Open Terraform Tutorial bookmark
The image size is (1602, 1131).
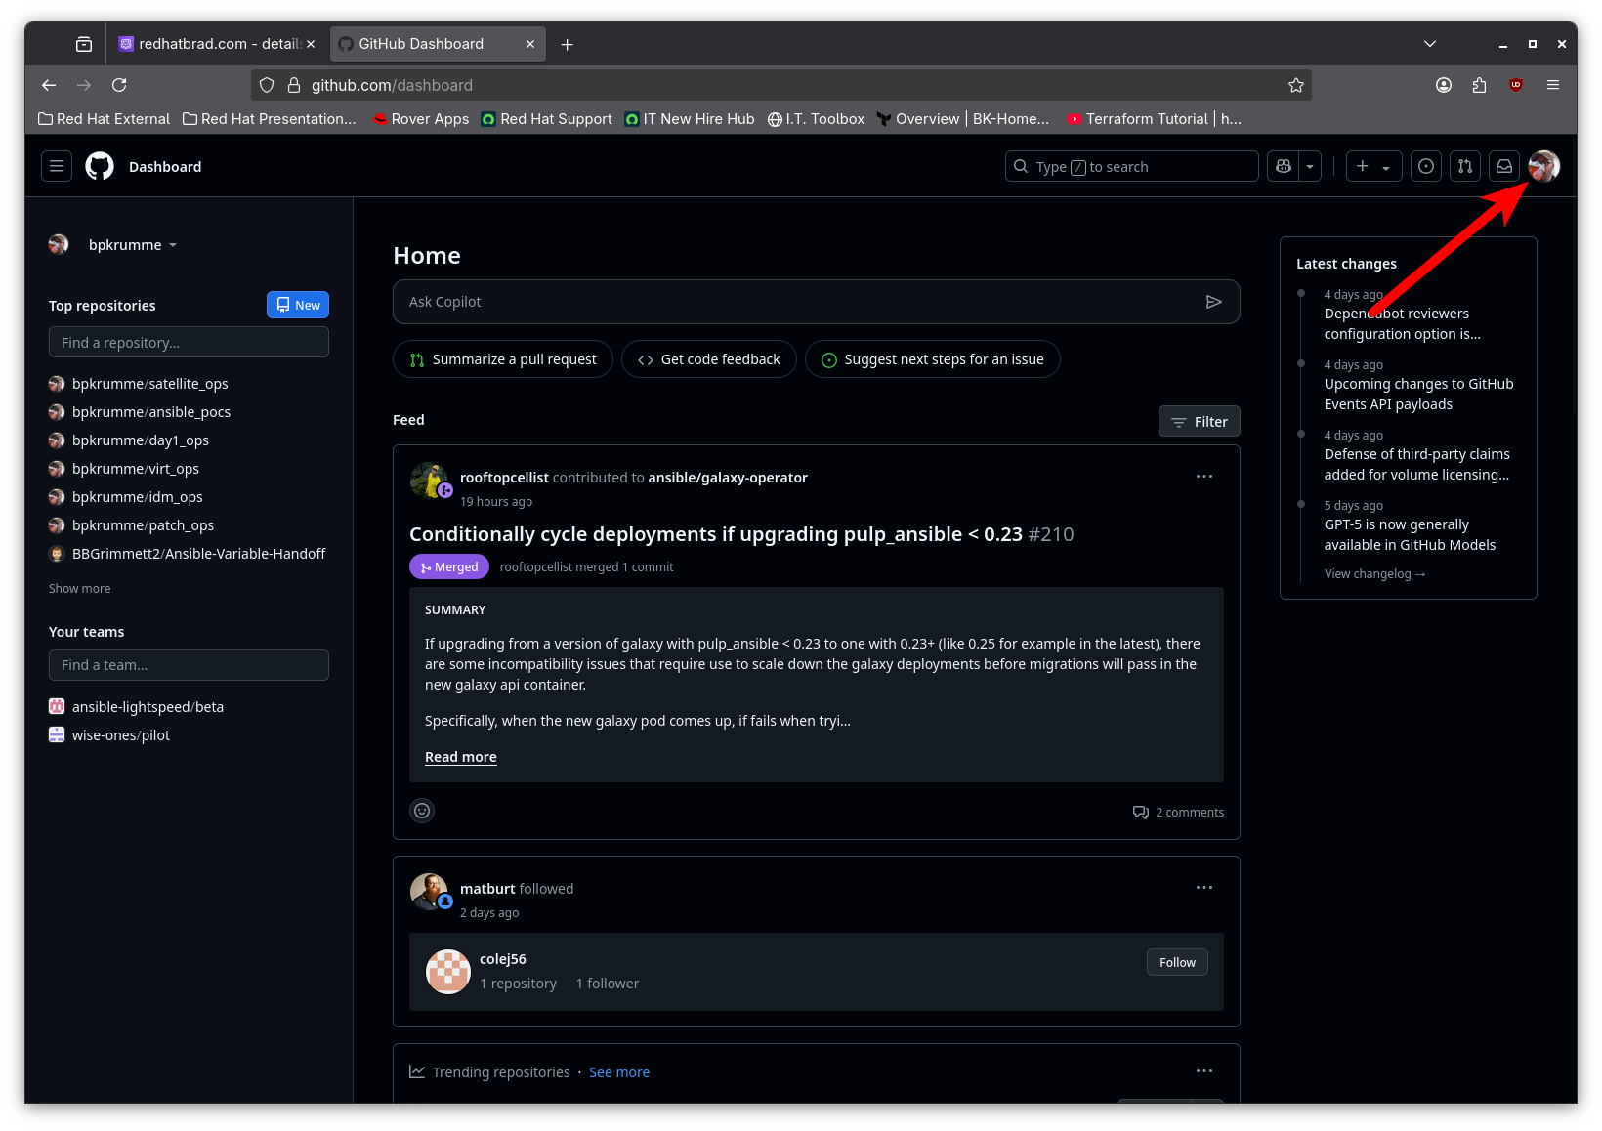(1155, 119)
